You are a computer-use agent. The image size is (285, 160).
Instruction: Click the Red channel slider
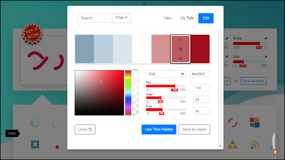click(x=166, y=86)
